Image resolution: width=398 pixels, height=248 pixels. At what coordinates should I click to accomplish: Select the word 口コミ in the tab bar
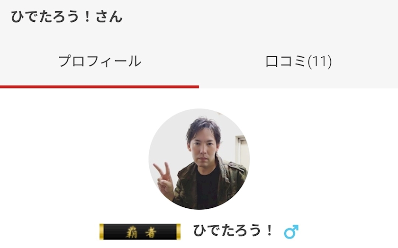[x=286, y=62]
